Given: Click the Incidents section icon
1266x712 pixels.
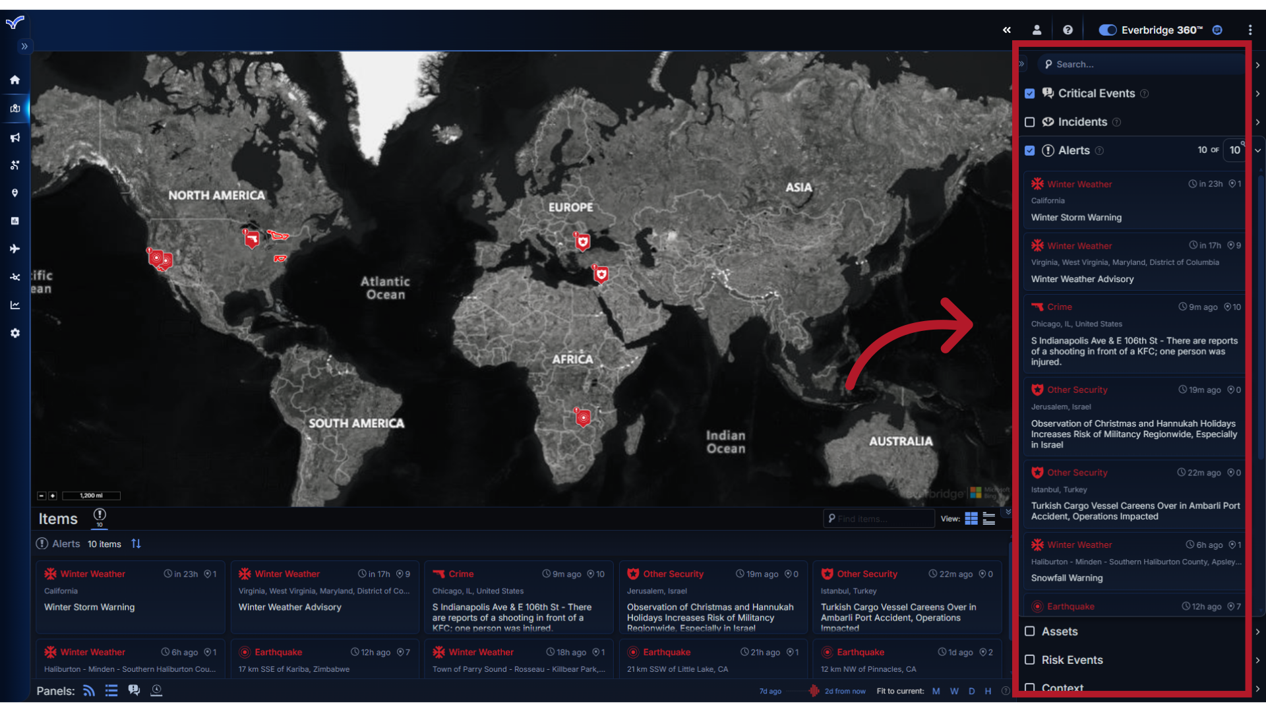Looking at the screenshot, I should [x=1048, y=122].
